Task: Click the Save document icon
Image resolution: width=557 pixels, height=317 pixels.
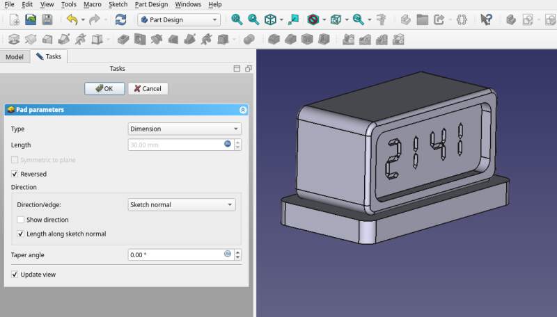Action: point(47,19)
